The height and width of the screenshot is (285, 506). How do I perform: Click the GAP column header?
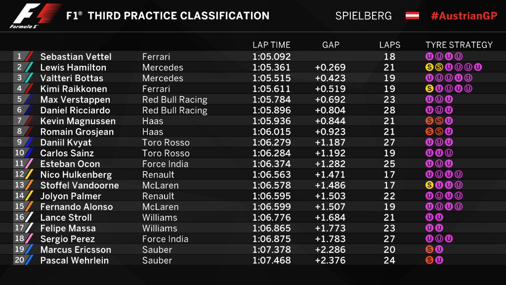tap(331, 45)
